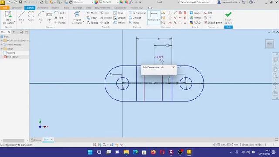
Task: Choose the Point tool
Action: click(x=60, y=23)
